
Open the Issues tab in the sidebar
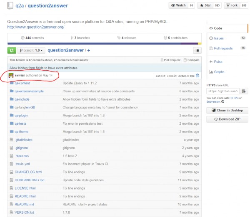click(x=218, y=38)
